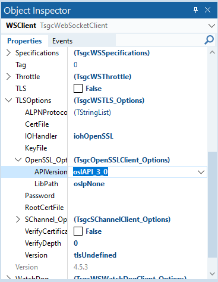Expand the WatchDog property
218x282 pixels.
click(x=8, y=278)
